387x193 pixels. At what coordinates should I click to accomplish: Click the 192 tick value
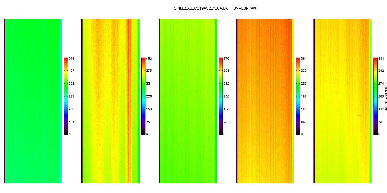[303, 96]
